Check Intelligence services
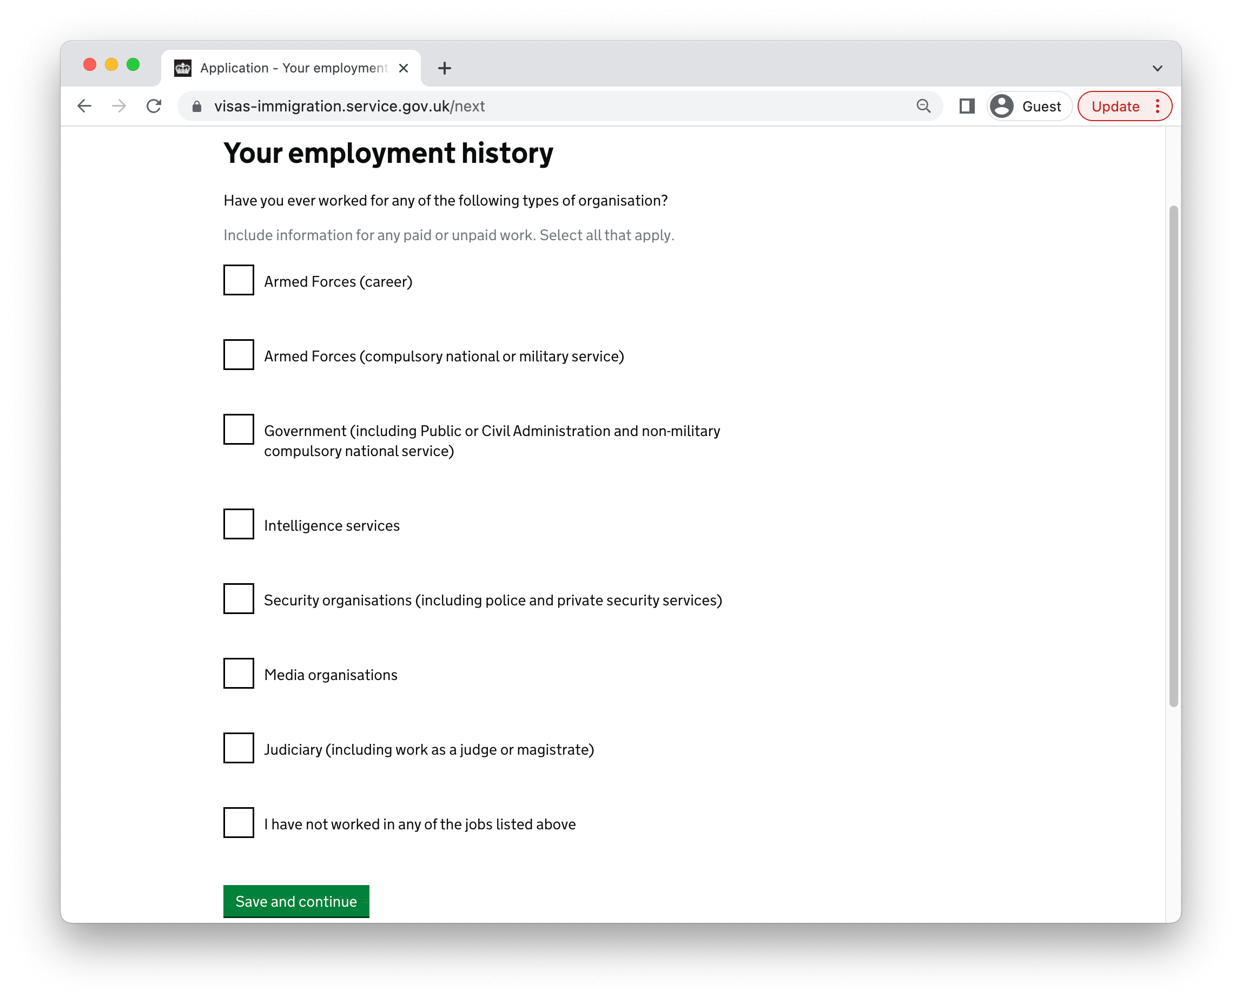The image size is (1242, 1003). (x=239, y=524)
